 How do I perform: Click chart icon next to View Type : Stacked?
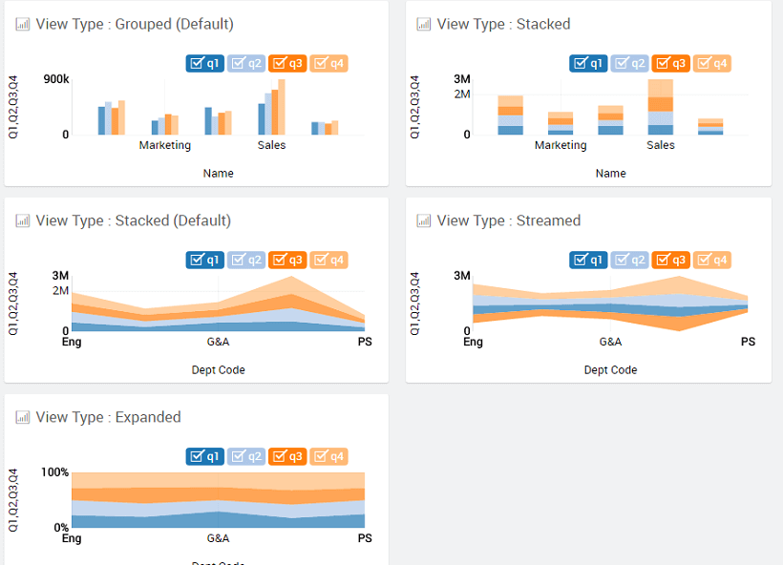424,24
